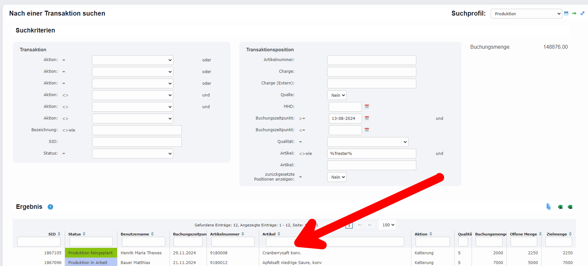Viewport: 588px width, 266px height.
Task: Sort results by Benutzername column
Action: pyautogui.click(x=152, y=234)
